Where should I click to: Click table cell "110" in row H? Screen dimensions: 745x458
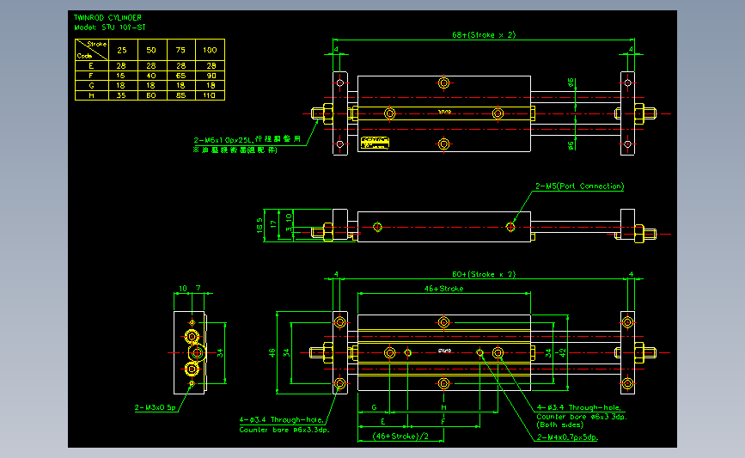click(210, 95)
